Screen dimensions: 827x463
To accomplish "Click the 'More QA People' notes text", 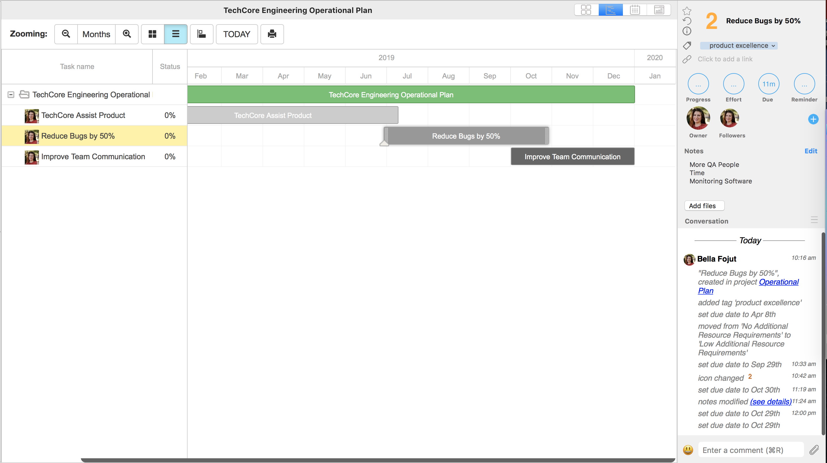I will tap(714, 165).
